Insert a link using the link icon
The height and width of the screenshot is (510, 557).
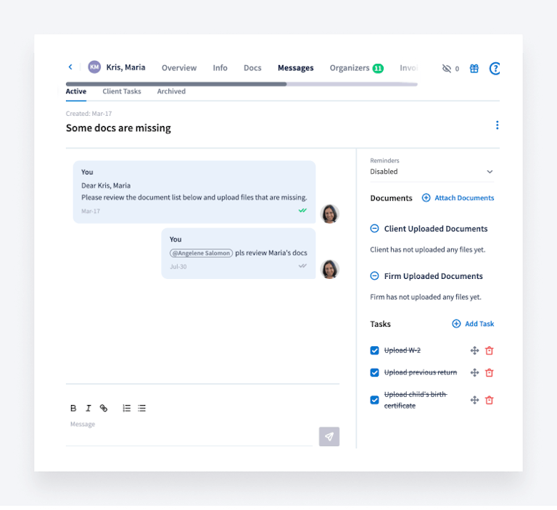104,408
